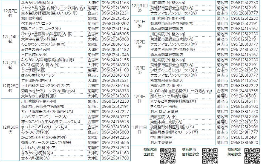Select いけざわこどもクリニック(小) entry
The height and width of the screenshot is (165, 262).
(x=173, y=70)
